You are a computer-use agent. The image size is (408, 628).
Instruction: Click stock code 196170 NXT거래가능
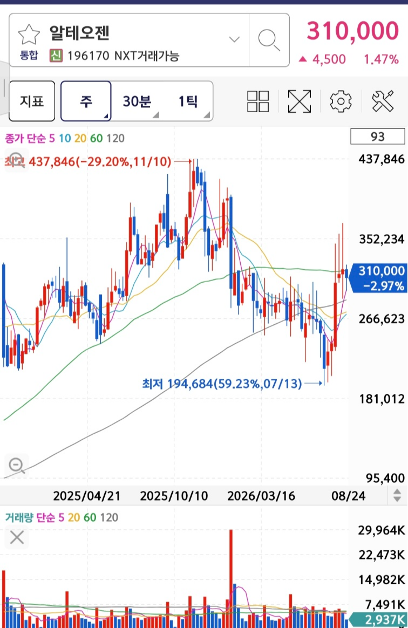[123, 56]
